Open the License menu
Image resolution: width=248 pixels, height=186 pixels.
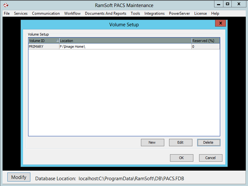[x=200, y=13]
